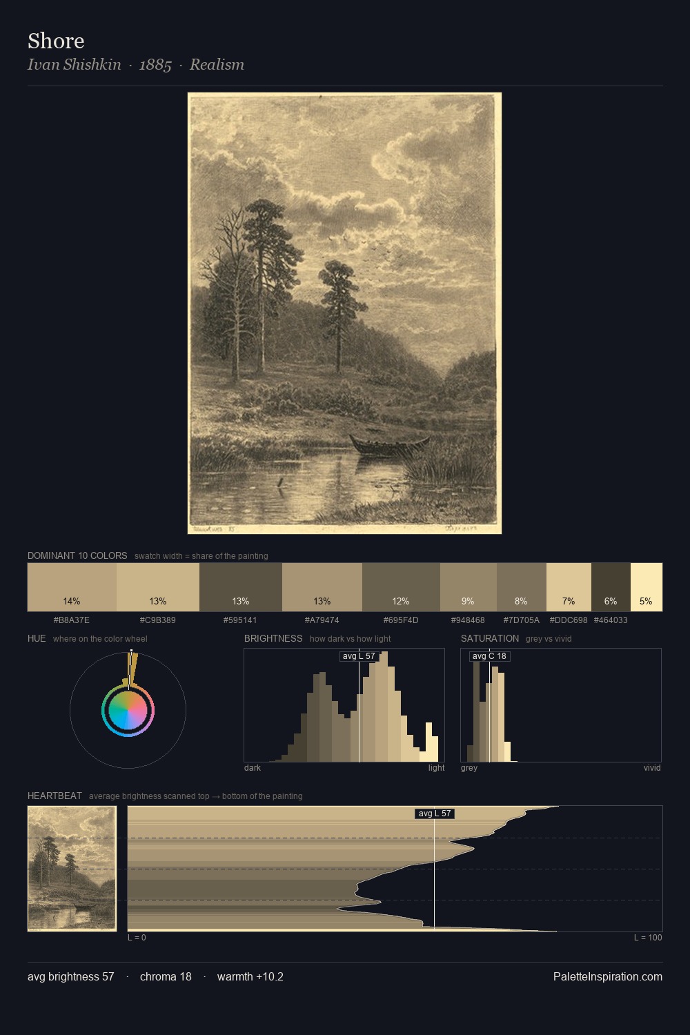690x1035 pixels.
Task: Click the 'vivid' axis label under Saturation
Action: [x=652, y=767]
